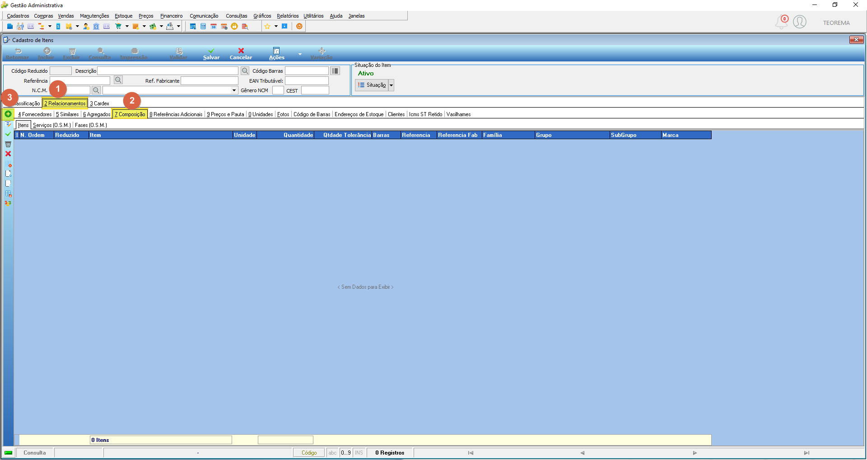Click the last record navigation button

806,453
